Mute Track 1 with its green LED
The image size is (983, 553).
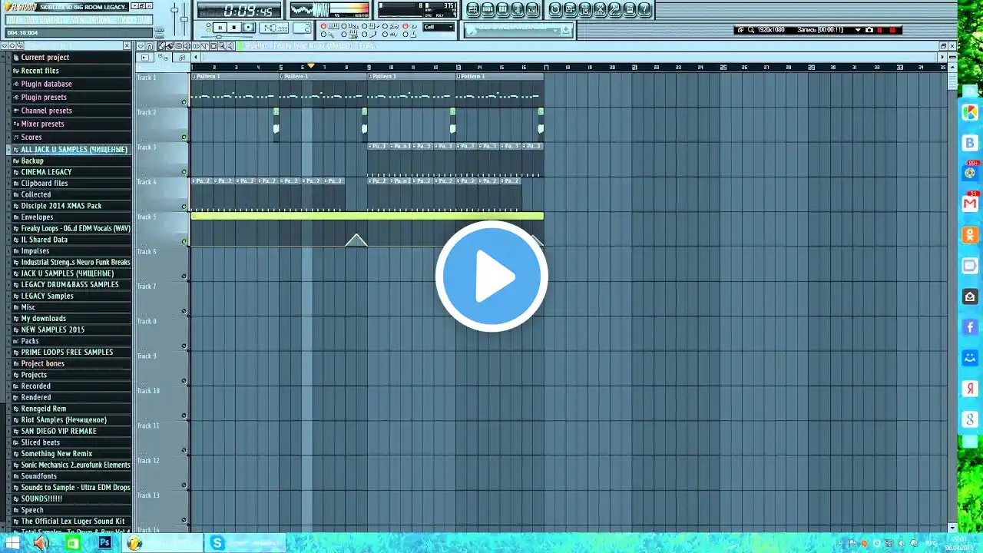click(x=184, y=102)
